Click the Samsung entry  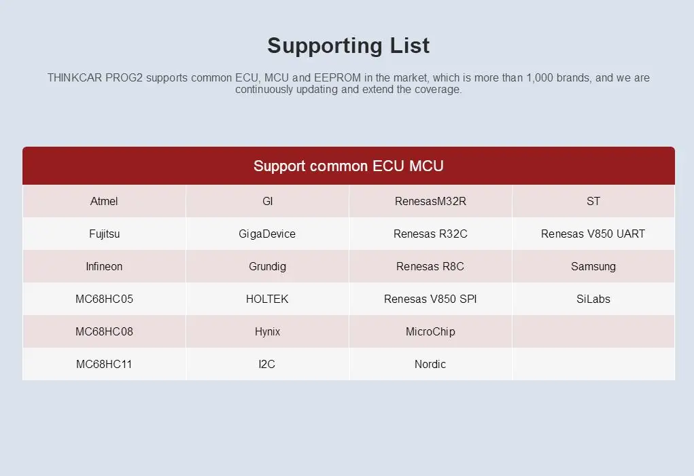pos(593,266)
